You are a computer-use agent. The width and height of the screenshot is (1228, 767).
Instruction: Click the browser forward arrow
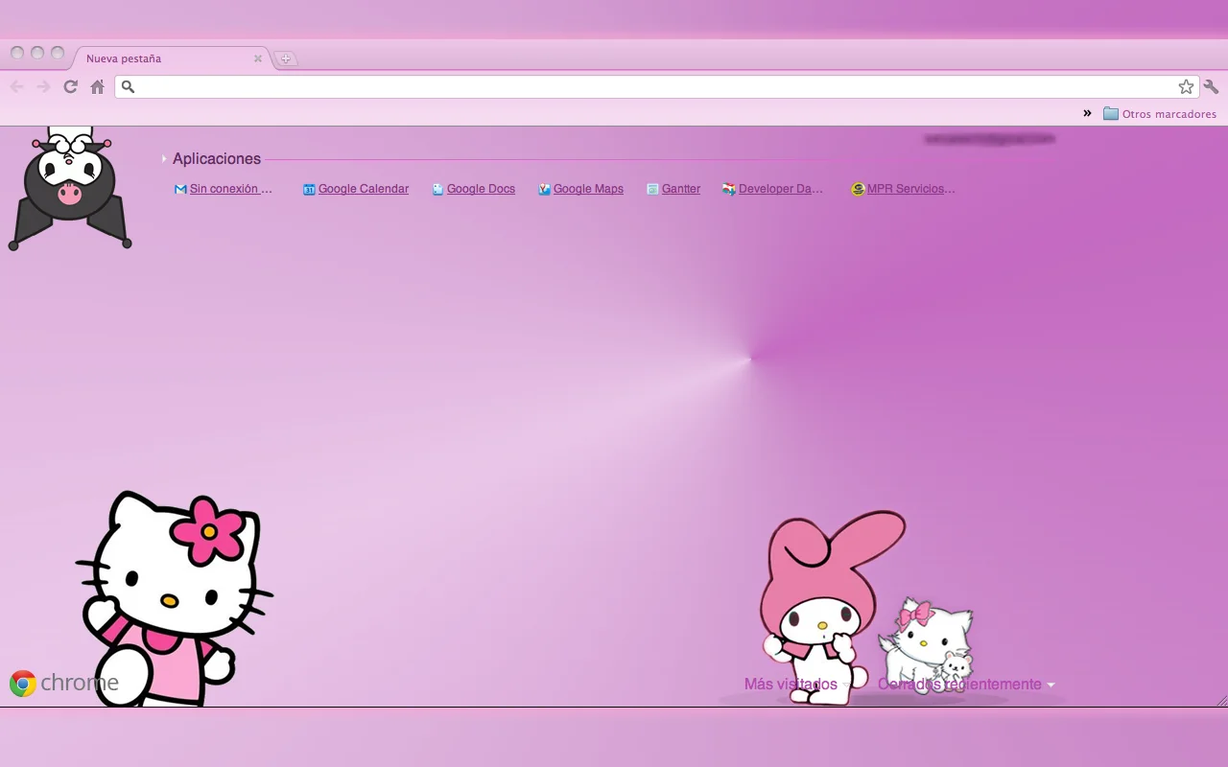click(x=43, y=87)
